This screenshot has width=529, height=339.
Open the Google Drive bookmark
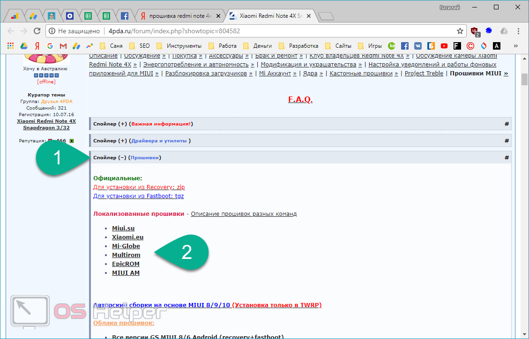(x=23, y=46)
